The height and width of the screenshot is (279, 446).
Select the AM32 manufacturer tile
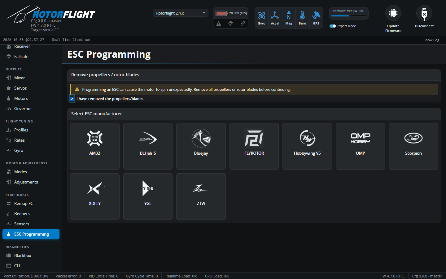95,146
